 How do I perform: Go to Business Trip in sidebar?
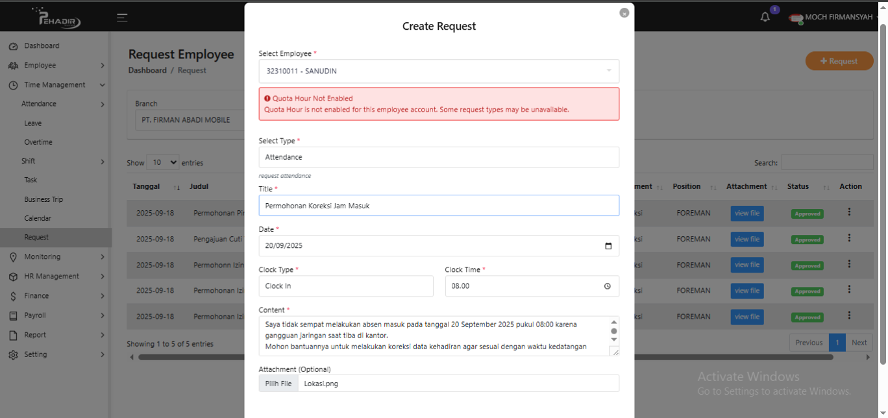click(x=43, y=199)
